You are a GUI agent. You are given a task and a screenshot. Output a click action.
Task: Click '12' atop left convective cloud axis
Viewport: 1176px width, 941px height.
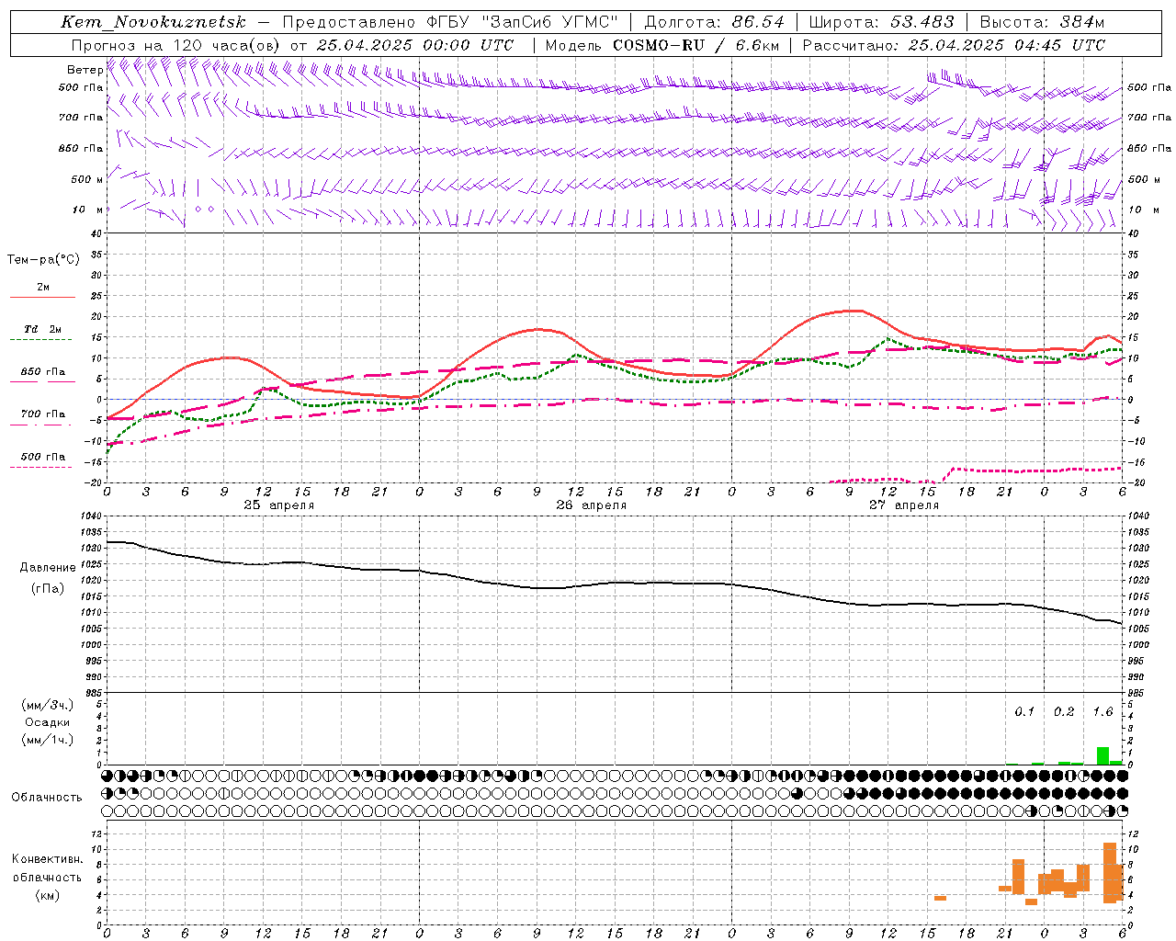coord(97,833)
